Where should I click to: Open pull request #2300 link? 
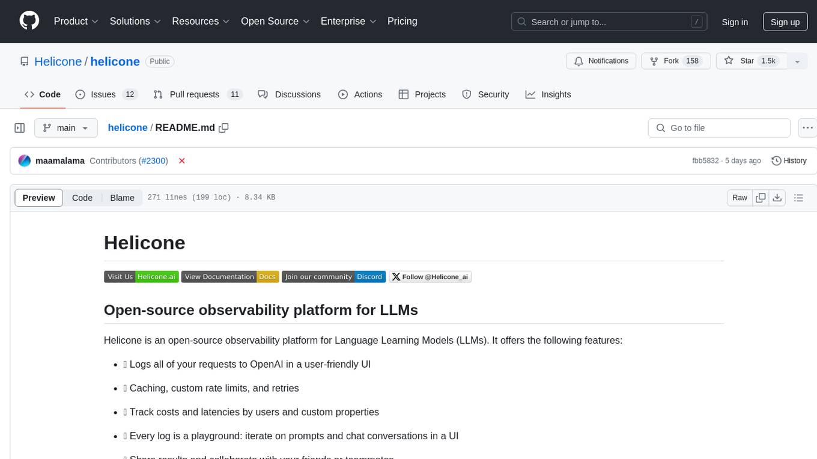[x=154, y=161]
